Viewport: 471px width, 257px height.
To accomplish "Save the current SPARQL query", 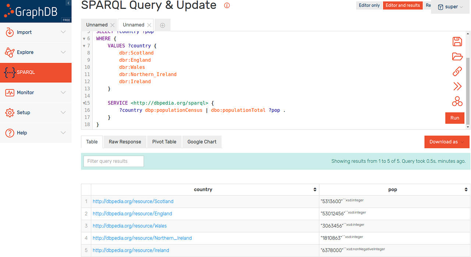I will (x=457, y=42).
